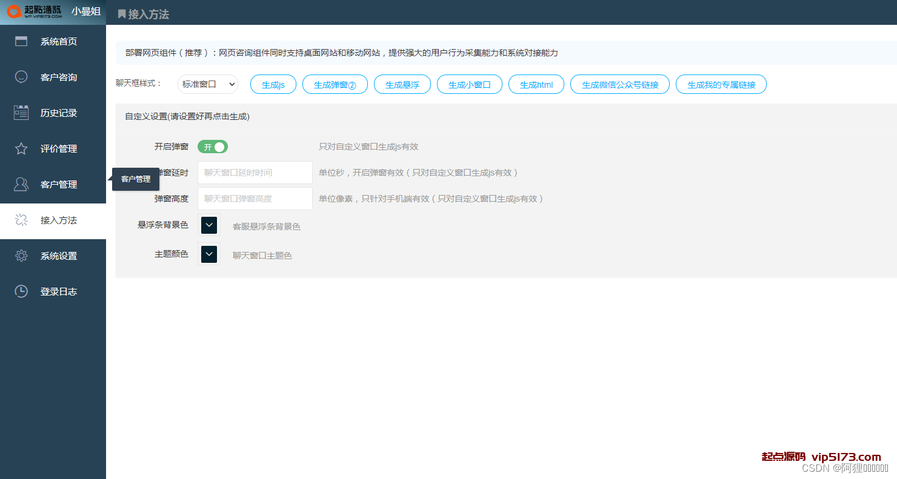Open the 客户管理 sidebar entry
Screen dimensions: 897x479
pyautogui.click(x=53, y=185)
